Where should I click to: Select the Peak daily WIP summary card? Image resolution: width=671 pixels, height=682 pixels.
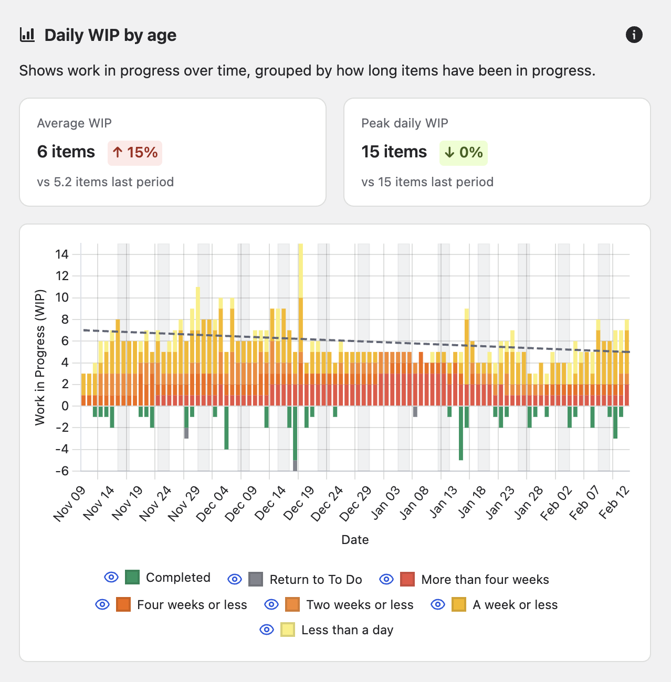click(x=497, y=152)
